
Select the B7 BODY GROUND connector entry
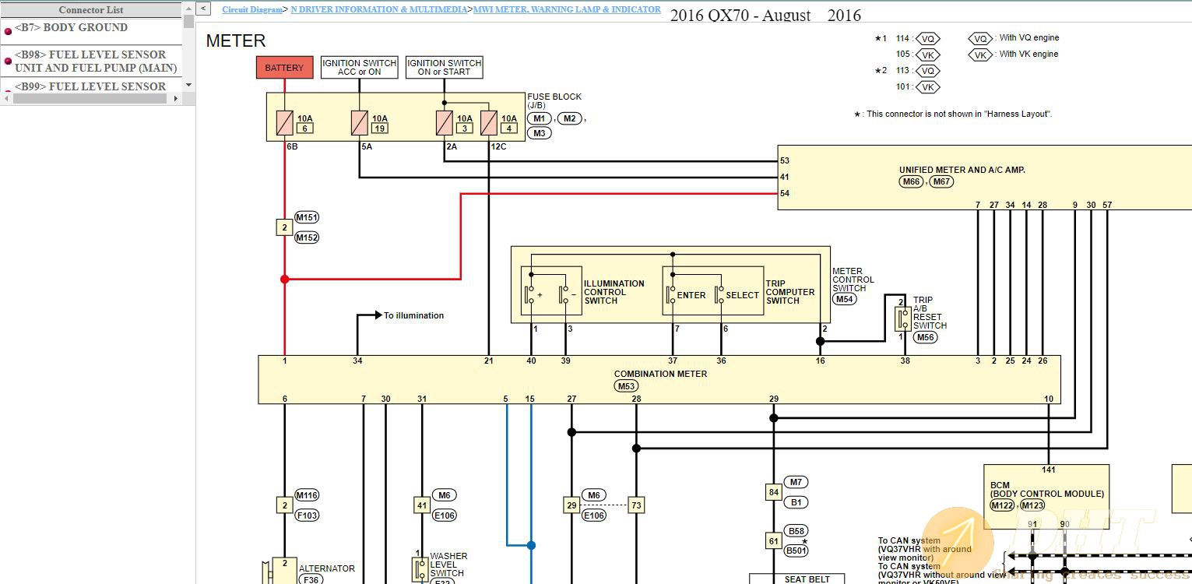click(x=71, y=27)
